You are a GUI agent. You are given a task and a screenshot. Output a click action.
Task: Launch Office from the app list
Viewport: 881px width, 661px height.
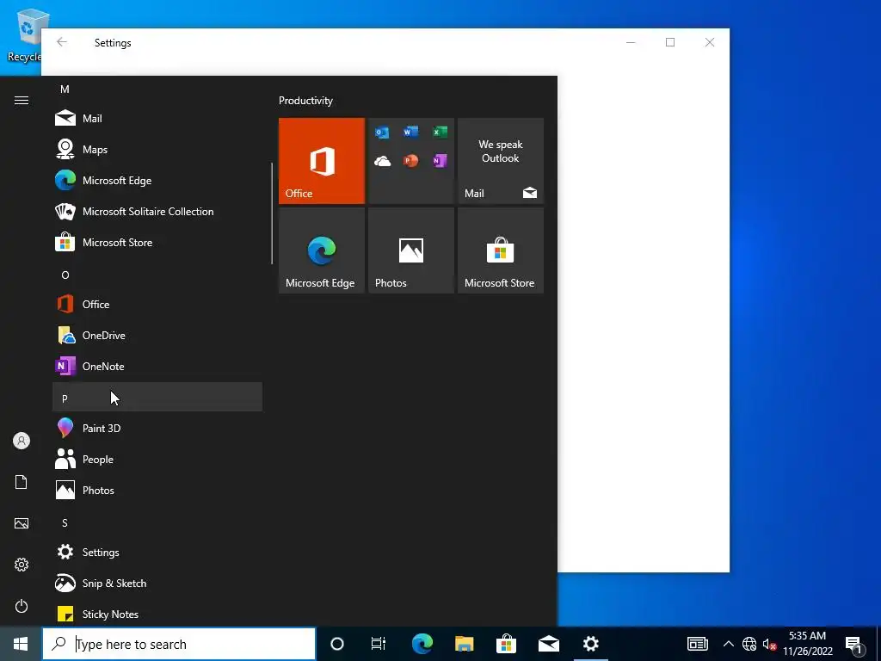pyautogui.click(x=157, y=304)
